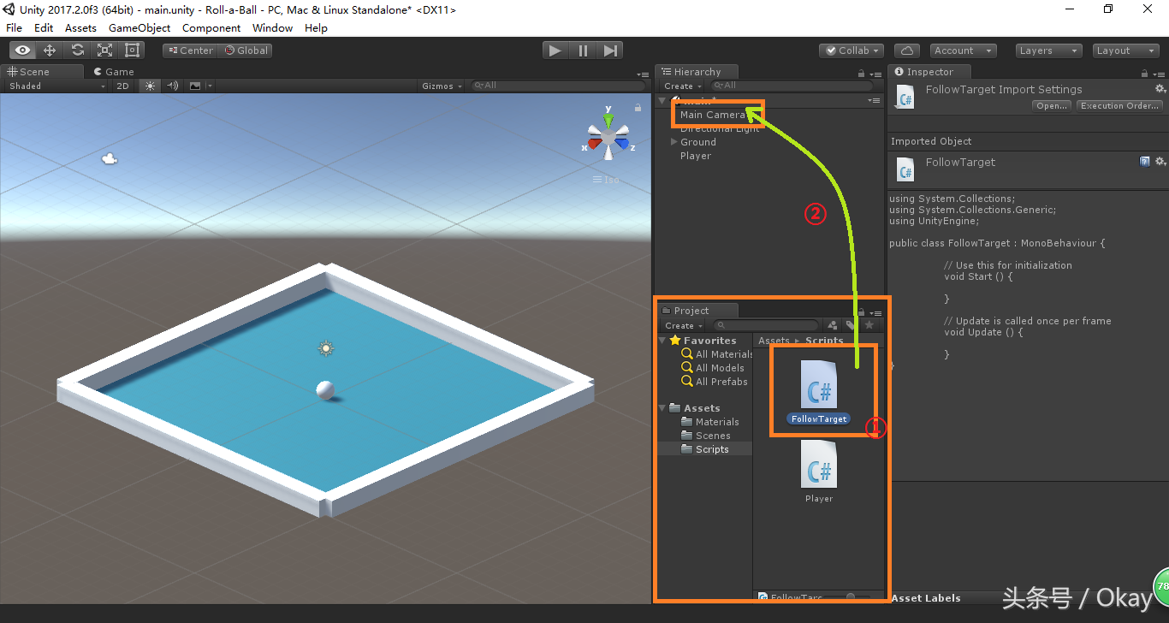Open Hierarchy Create dropdown
This screenshot has width=1169, height=623.
coord(683,86)
